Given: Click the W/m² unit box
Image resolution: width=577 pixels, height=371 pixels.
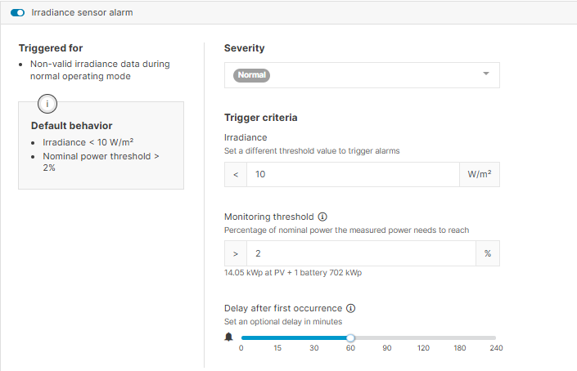Looking at the screenshot, I should click(x=480, y=175).
